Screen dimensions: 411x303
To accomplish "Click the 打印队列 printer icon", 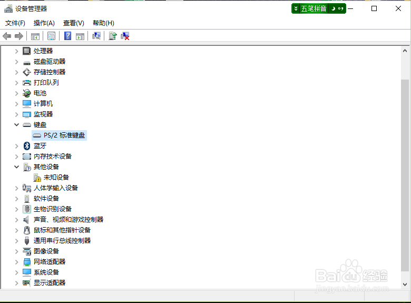I will pos(27,83).
